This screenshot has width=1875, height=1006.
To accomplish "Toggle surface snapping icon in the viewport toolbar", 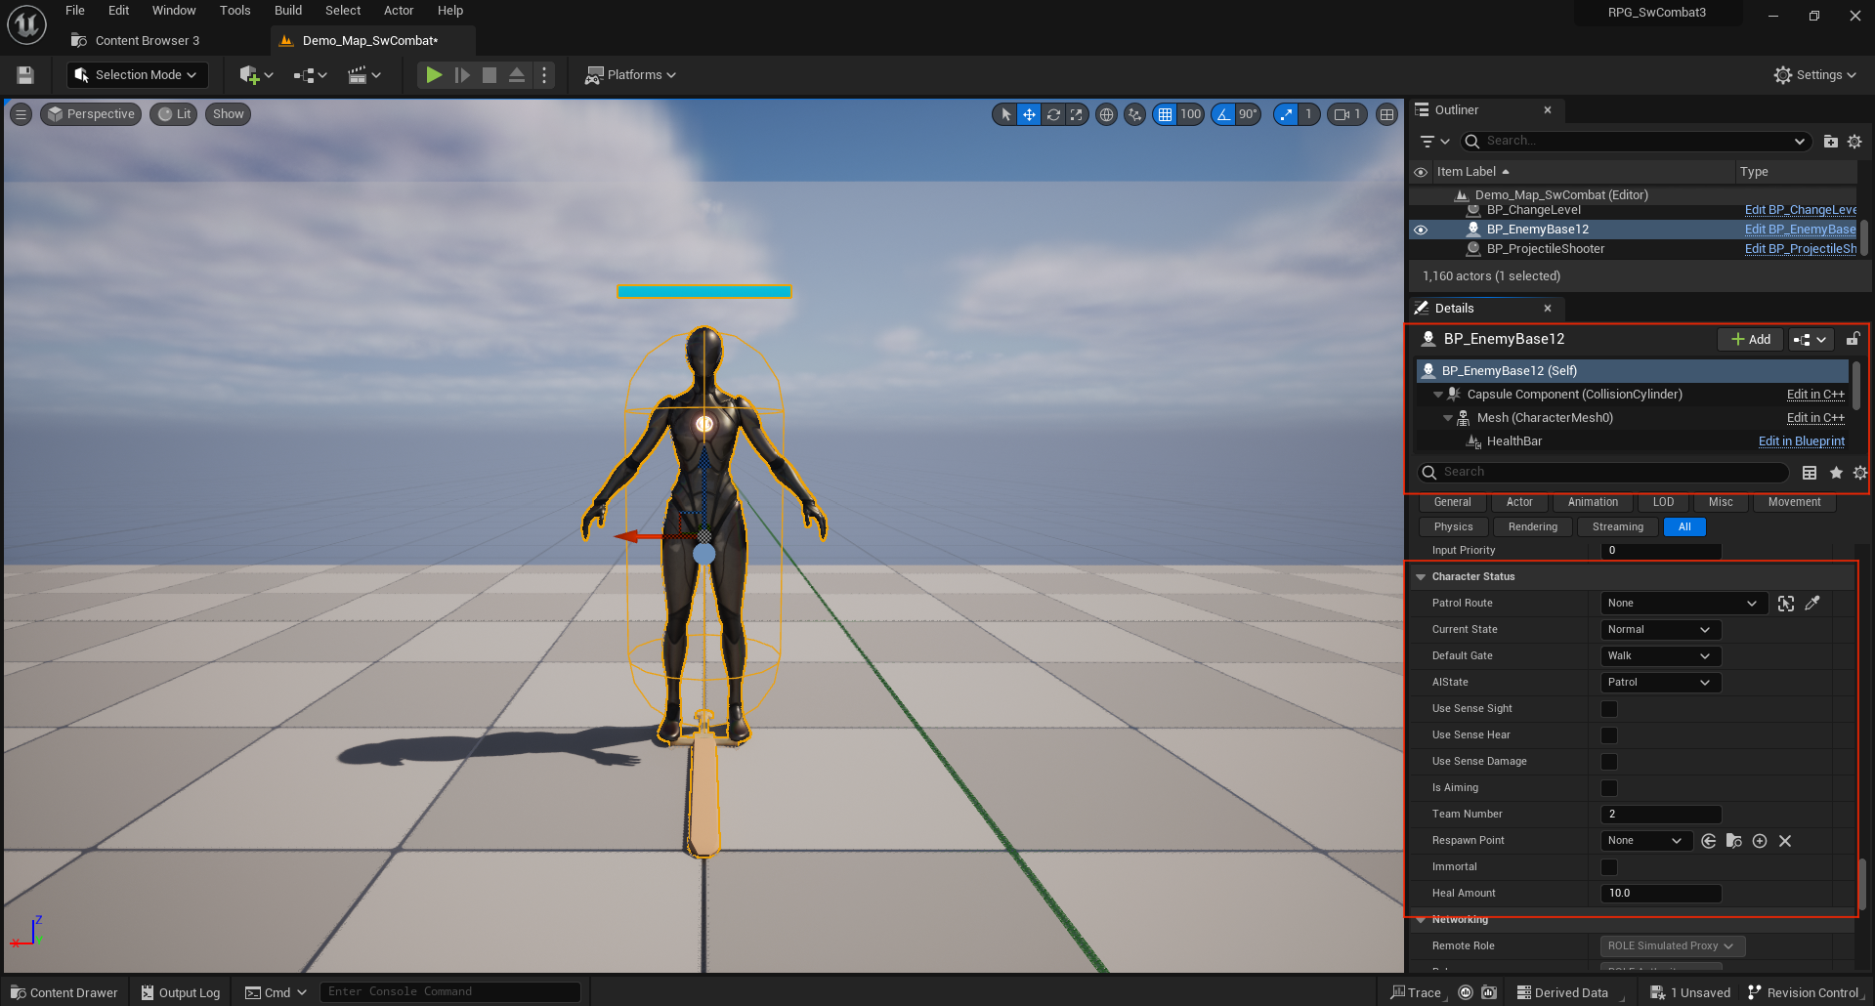I will [x=1134, y=114].
